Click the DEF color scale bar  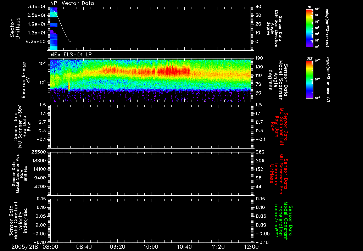(310, 79)
